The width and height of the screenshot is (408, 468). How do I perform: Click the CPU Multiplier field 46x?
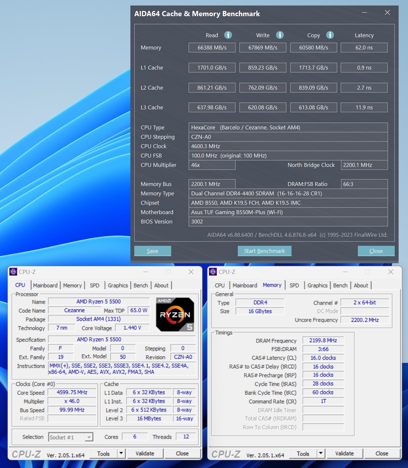coord(212,165)
